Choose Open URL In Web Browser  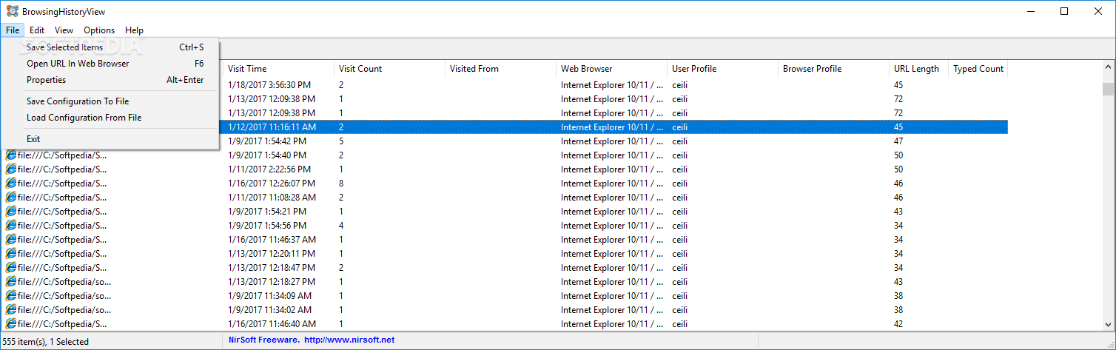click(x=110, y=64)
